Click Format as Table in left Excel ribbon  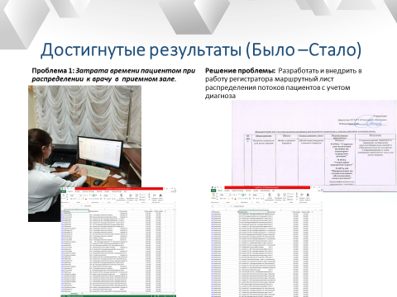click(x=130, y=197)
